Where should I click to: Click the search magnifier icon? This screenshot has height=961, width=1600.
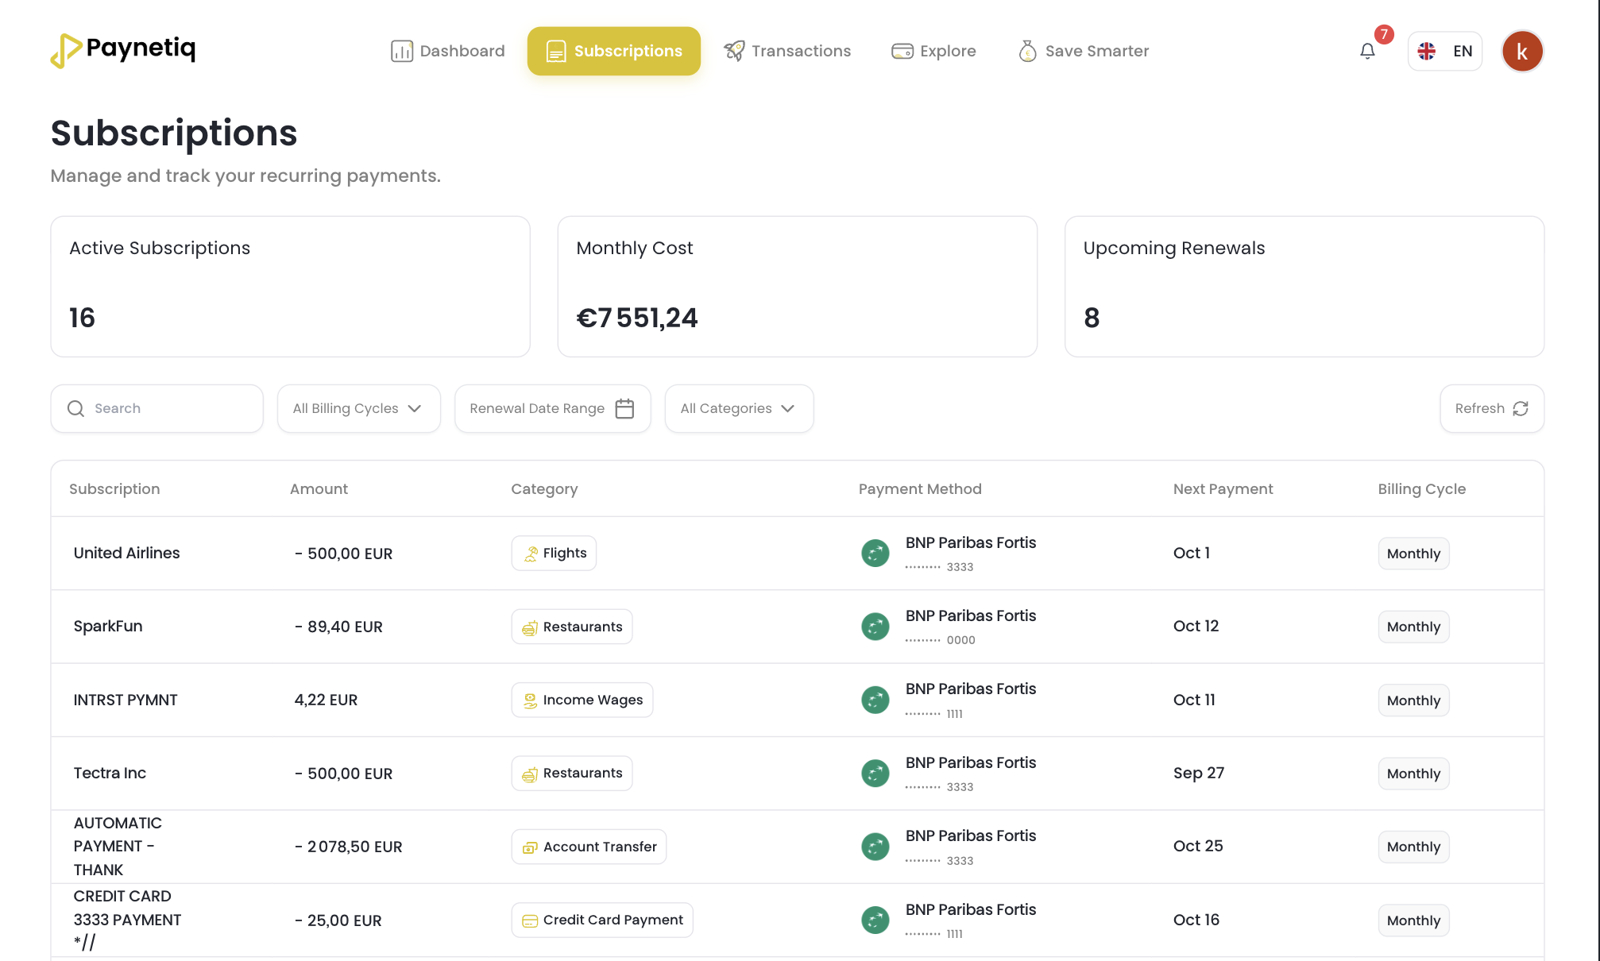[75, 408]
